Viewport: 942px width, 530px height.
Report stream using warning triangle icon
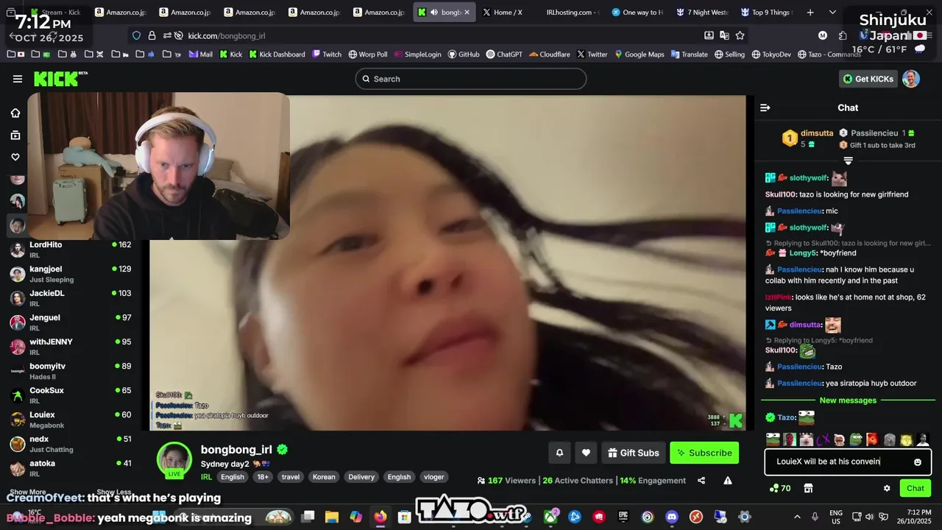point(728,481)
